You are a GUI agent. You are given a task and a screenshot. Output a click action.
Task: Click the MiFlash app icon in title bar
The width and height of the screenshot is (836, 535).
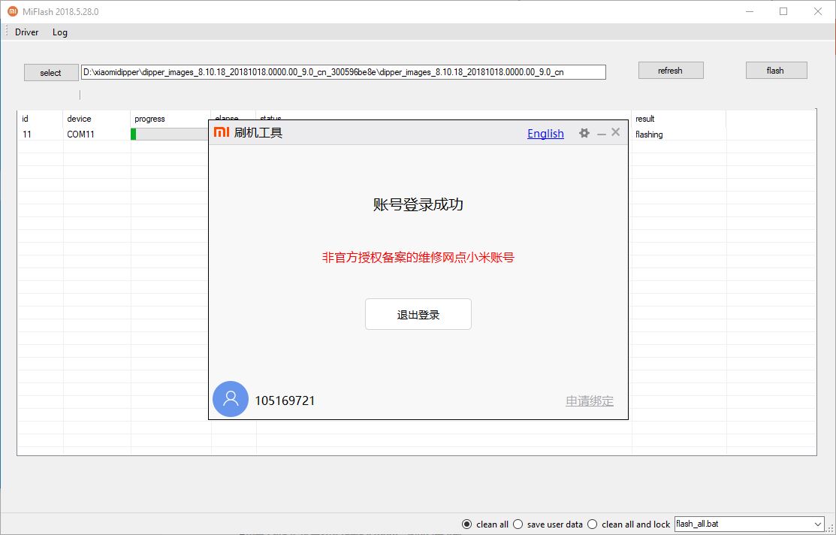pos(12,11)
